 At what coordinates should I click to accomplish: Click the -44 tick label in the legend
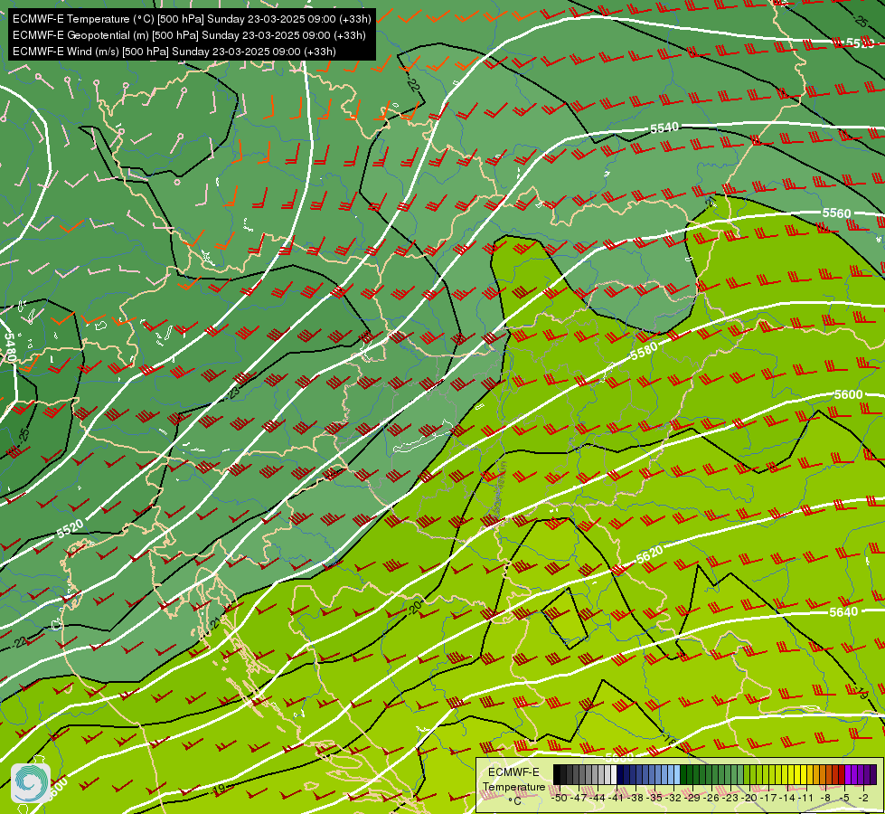598,798
